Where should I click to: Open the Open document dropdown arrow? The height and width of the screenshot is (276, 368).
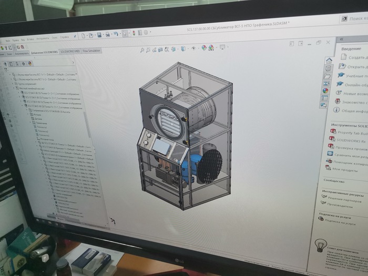(x=94, y=35)
